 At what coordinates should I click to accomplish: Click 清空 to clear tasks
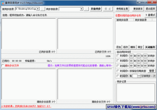click(140, 47)
